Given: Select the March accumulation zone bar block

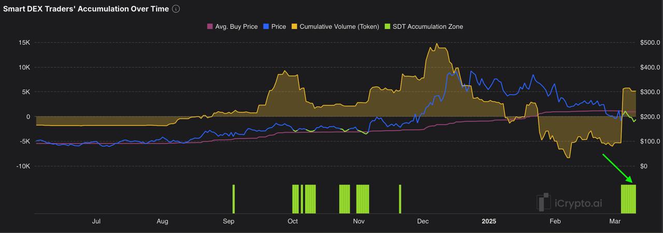Looking at the screenshot, I should coord(628,199).
